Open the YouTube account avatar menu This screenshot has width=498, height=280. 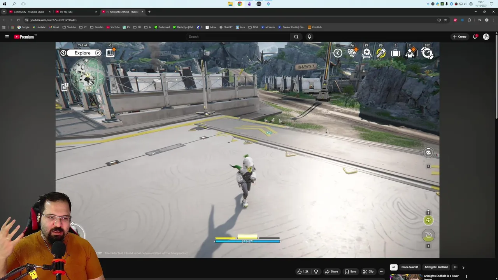(x=486, y=37)
